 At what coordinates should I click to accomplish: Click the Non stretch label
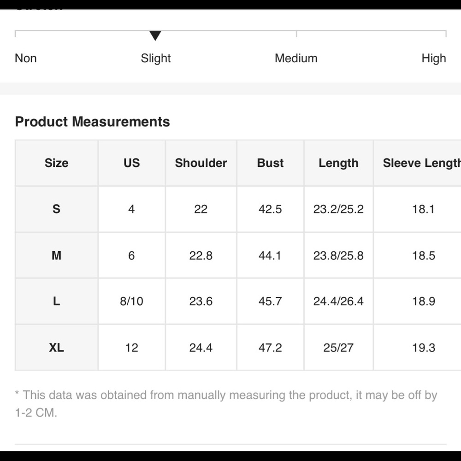pos(26,59)
